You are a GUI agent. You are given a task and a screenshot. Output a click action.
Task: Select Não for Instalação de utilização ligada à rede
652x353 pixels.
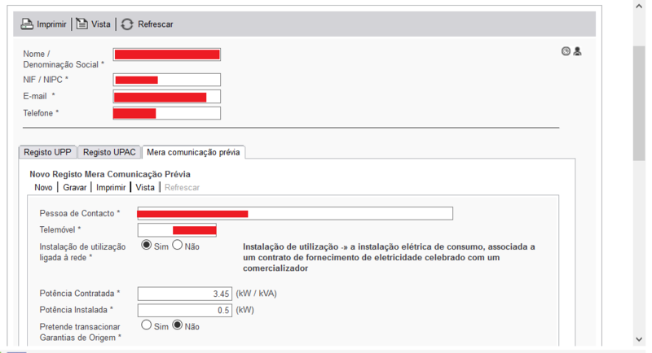[x=178, y=245]
